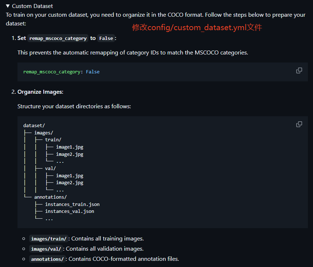Click the 'annotations/' bullet code label
The height and width of the screenshot is (267, 313).
click(47, 259)
